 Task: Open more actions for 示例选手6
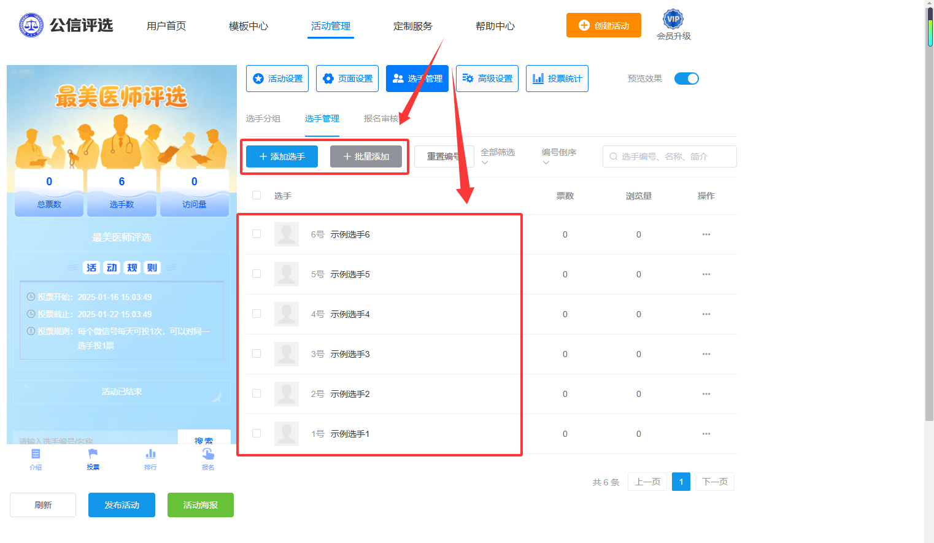pyautogui.click(x=706, y=234)
